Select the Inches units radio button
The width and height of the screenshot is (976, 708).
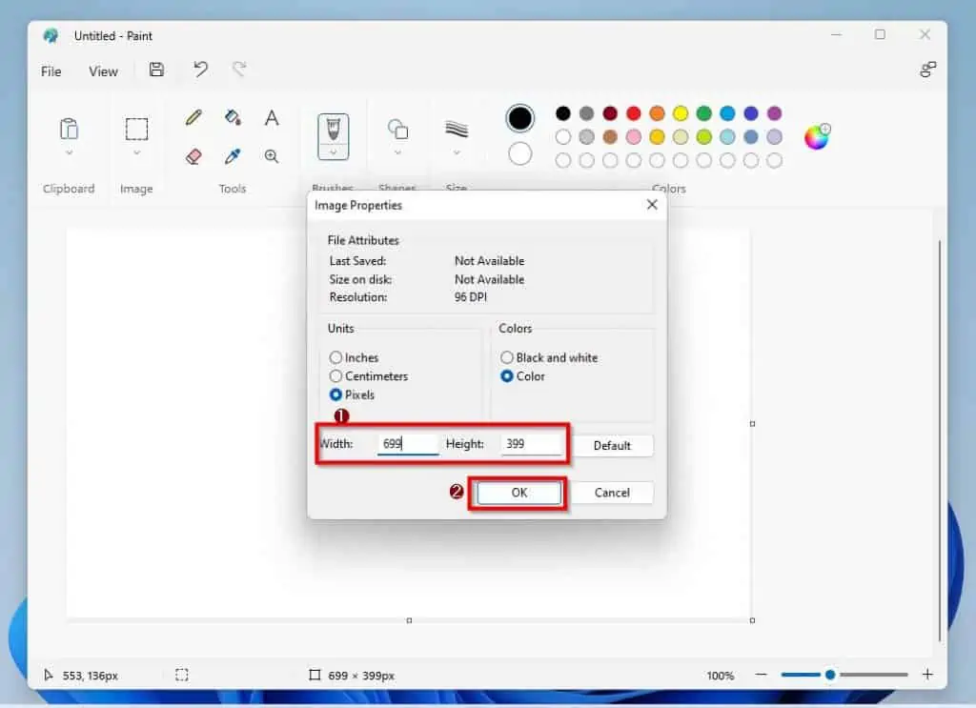[335, 357]
